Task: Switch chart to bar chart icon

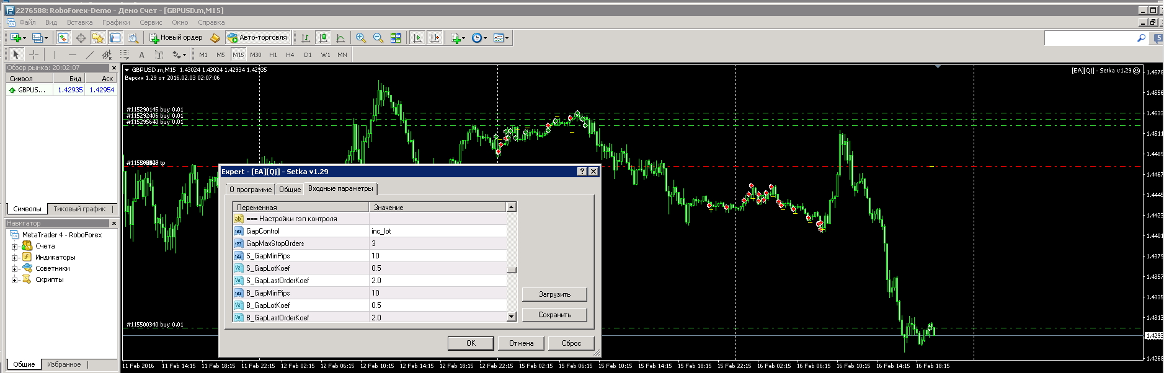Action: pyautogui.click(x=306, y=38)
